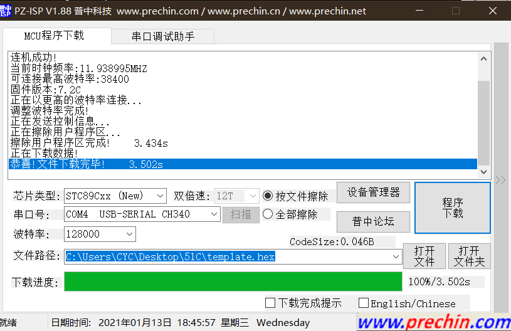Expand the side panel with double-arrow icon

point(500,180)
